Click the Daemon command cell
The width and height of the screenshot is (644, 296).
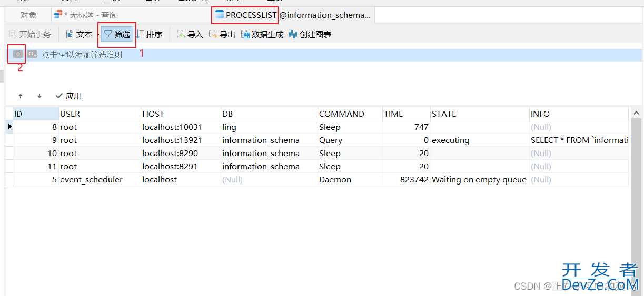[x=350, y=179]
